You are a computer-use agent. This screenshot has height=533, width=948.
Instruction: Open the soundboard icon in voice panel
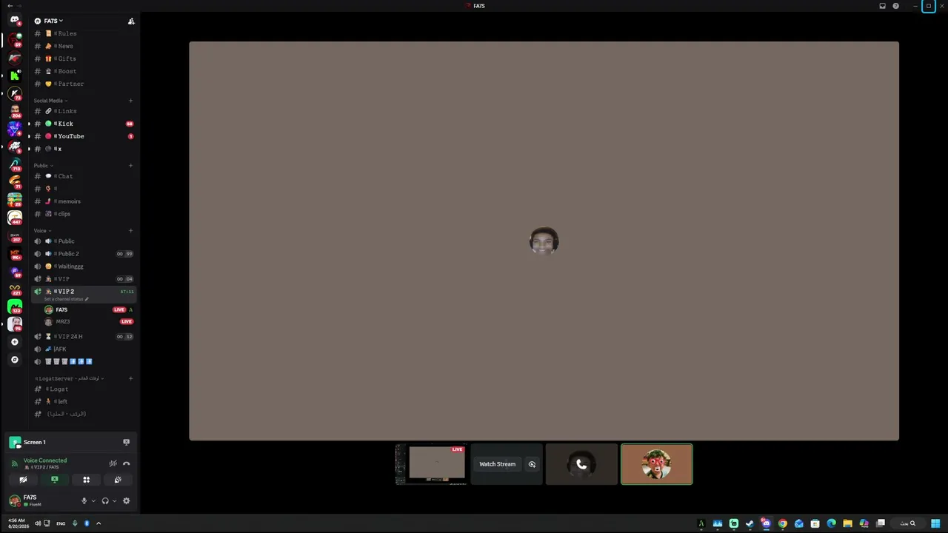tap(118, 480)
